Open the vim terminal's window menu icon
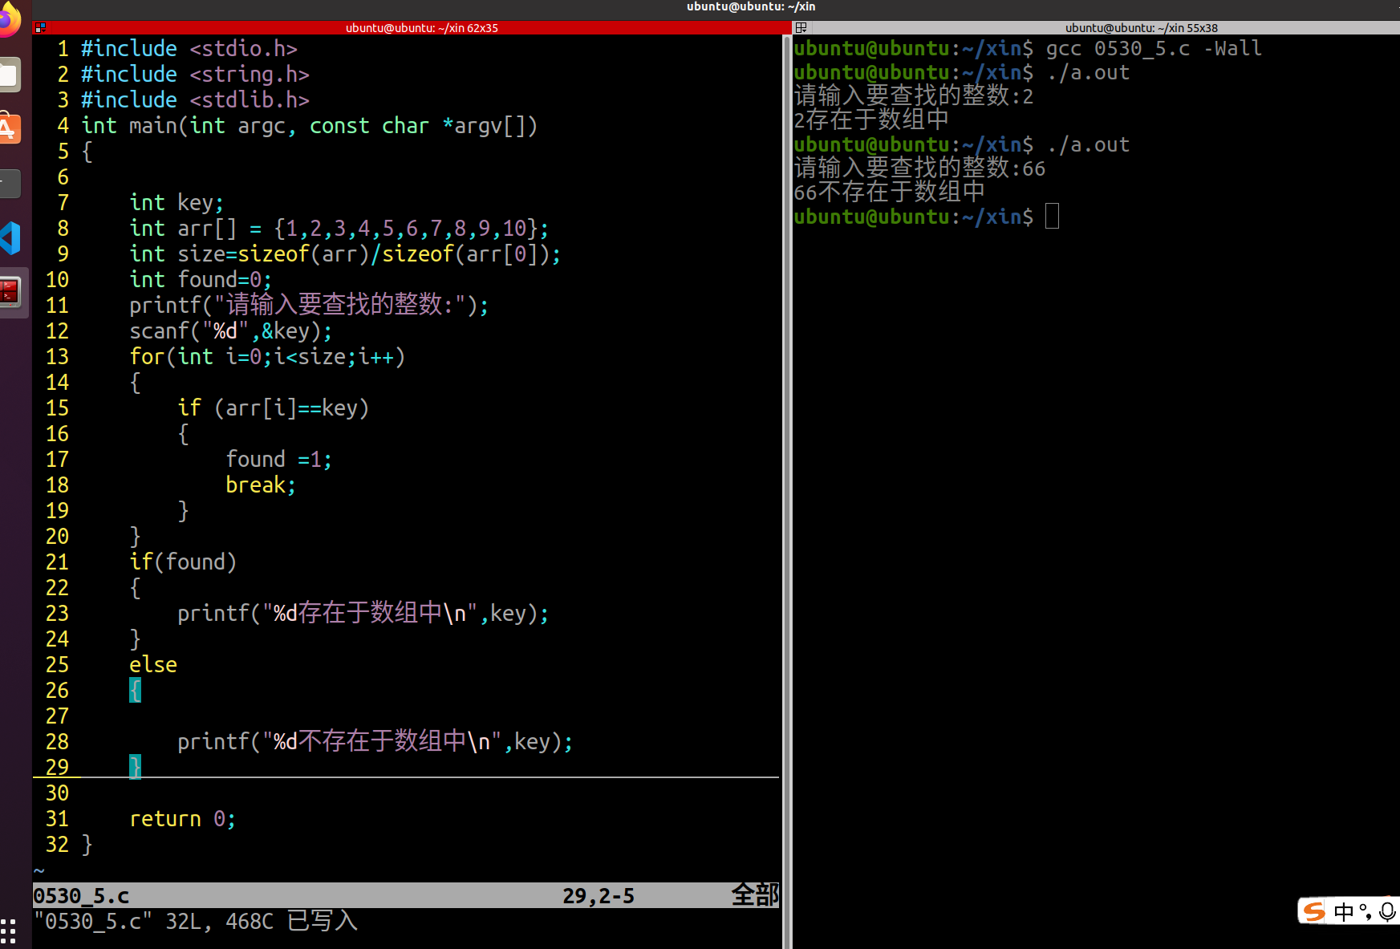 [40, 27]
